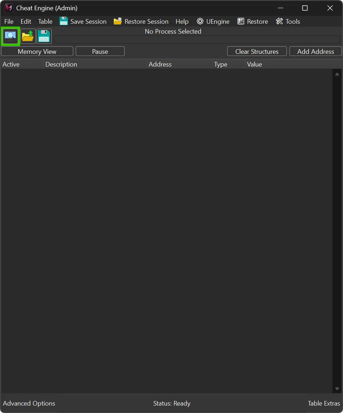343x413 pixels.
Task: Click Restore Session in the menu bar
Action: 141,22
